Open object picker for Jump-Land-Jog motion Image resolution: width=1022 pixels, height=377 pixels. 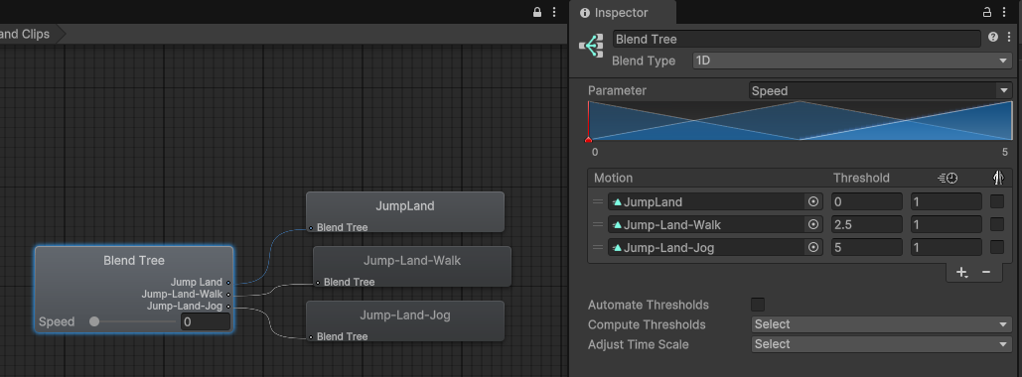tap(813, 247)
